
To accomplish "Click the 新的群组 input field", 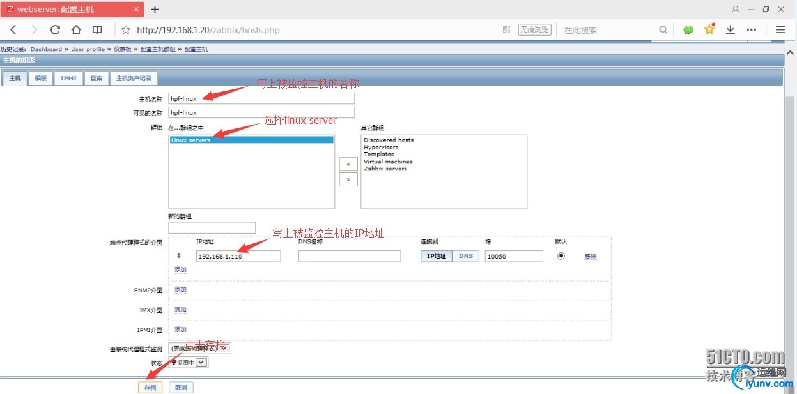I will tap(212, 227).
